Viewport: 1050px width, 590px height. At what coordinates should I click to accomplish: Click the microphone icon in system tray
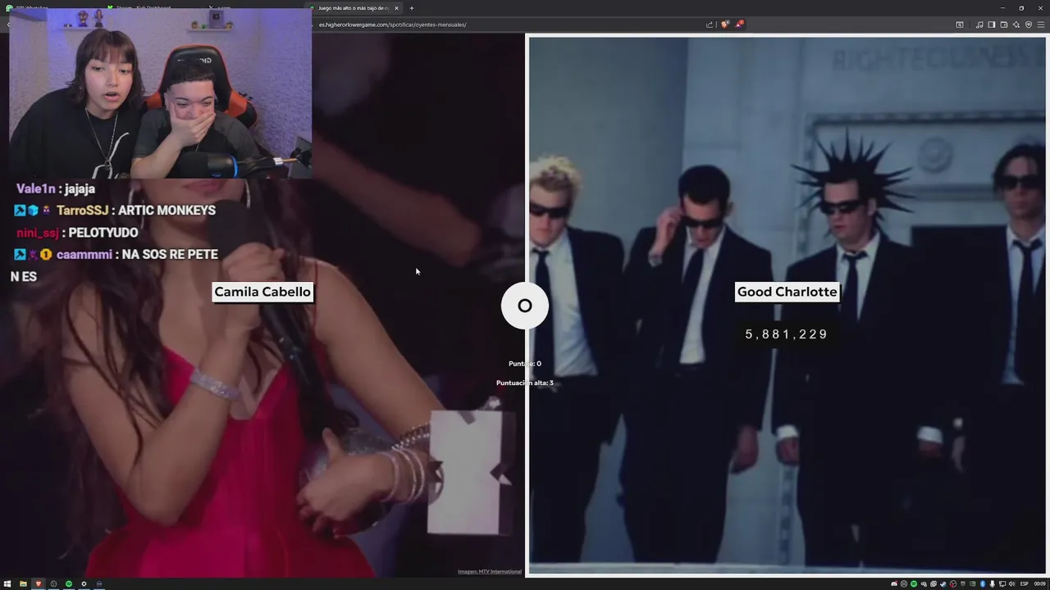click(992, 583)
